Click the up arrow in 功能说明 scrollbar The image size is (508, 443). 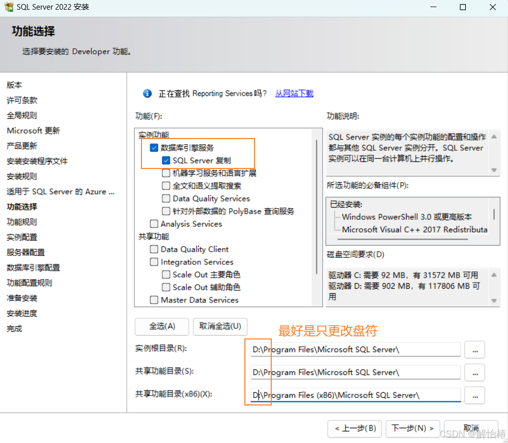coord(494,137)
